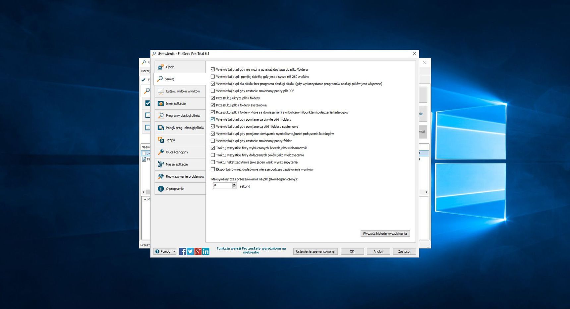Enable 'ścieżkę dłuższa niż 260 znaków' checkbox
570x309 pixels.
(213, 77)
